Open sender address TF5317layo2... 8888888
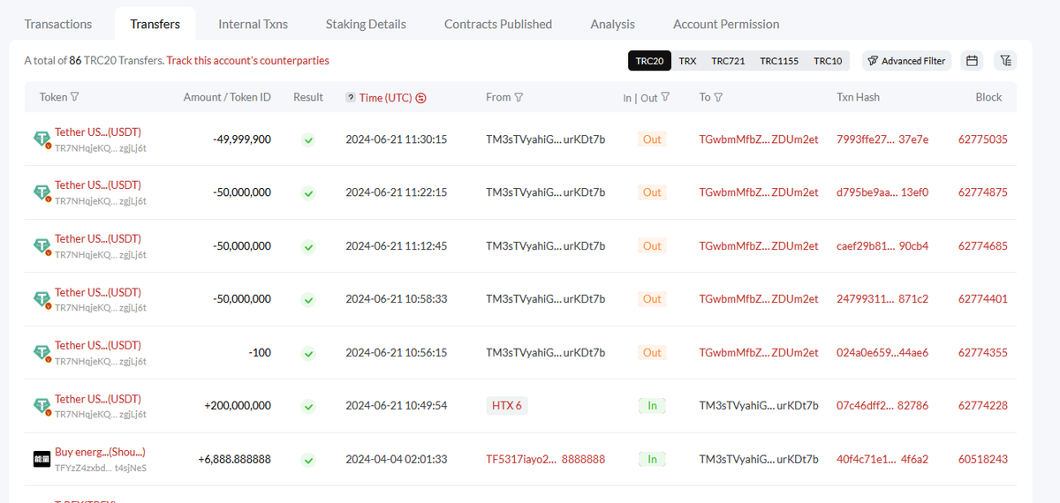1060x503 pixels. (x=546, y=460)
